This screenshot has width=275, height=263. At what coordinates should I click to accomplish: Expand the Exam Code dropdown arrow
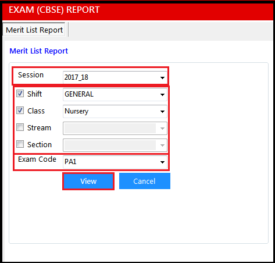coord(162,162)
